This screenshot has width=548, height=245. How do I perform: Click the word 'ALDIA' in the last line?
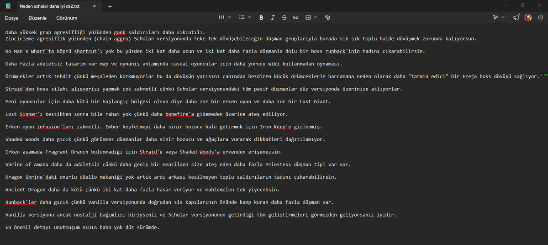90,227
